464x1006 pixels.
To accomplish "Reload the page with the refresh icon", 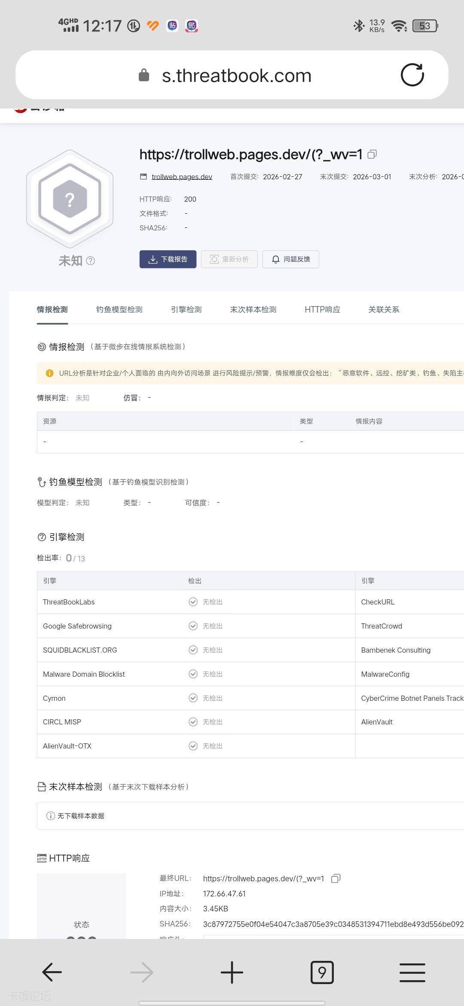I will tap(412, 75).
